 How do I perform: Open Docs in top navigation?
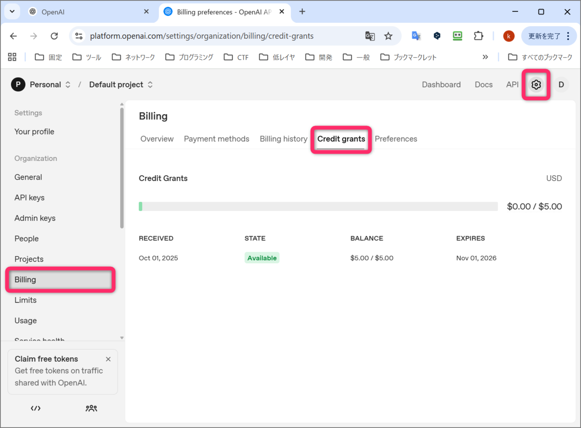[484, 85]
